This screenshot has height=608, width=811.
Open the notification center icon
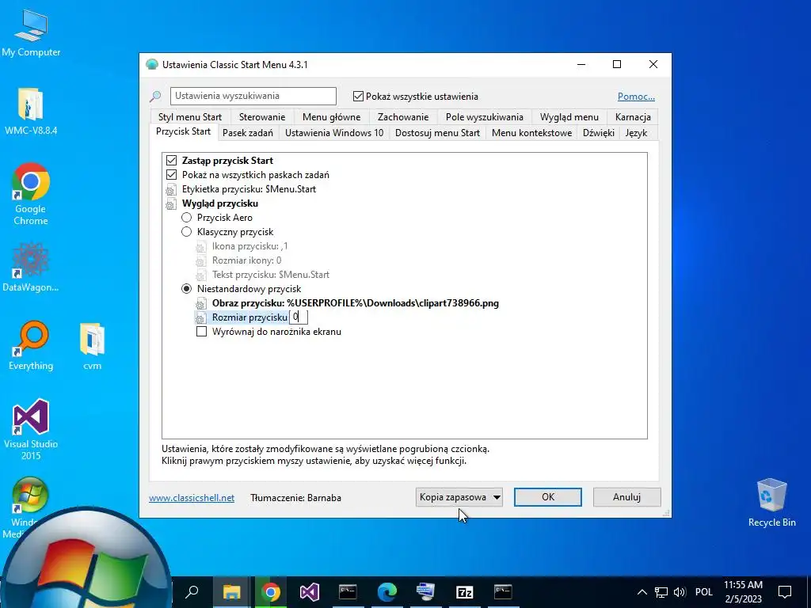click(785, 591)
